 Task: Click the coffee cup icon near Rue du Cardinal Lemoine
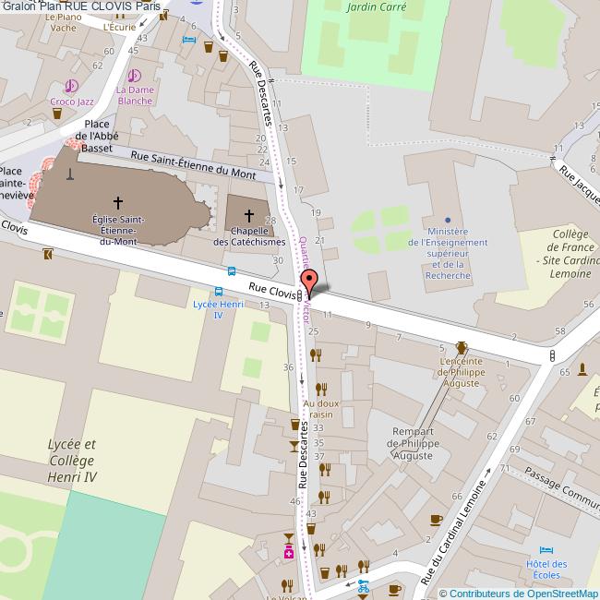pyautogui.click(x=437, y=520)
